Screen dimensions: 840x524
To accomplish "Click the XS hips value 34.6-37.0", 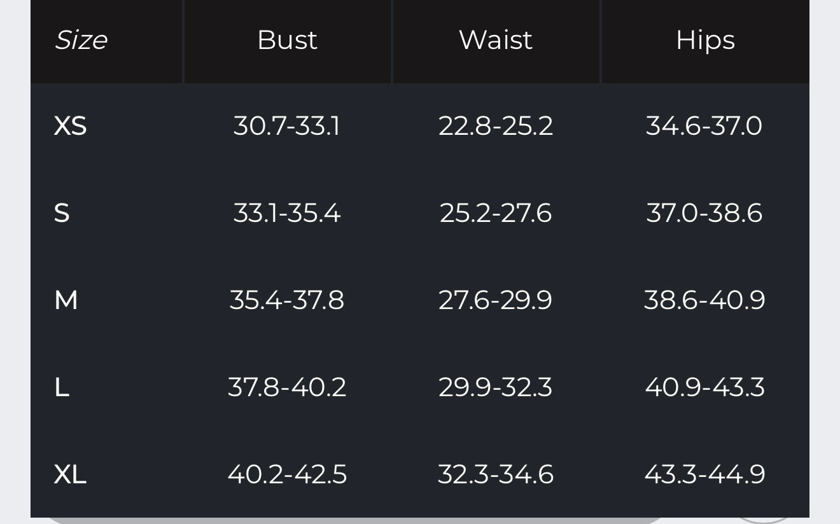I will coord(704,126).
